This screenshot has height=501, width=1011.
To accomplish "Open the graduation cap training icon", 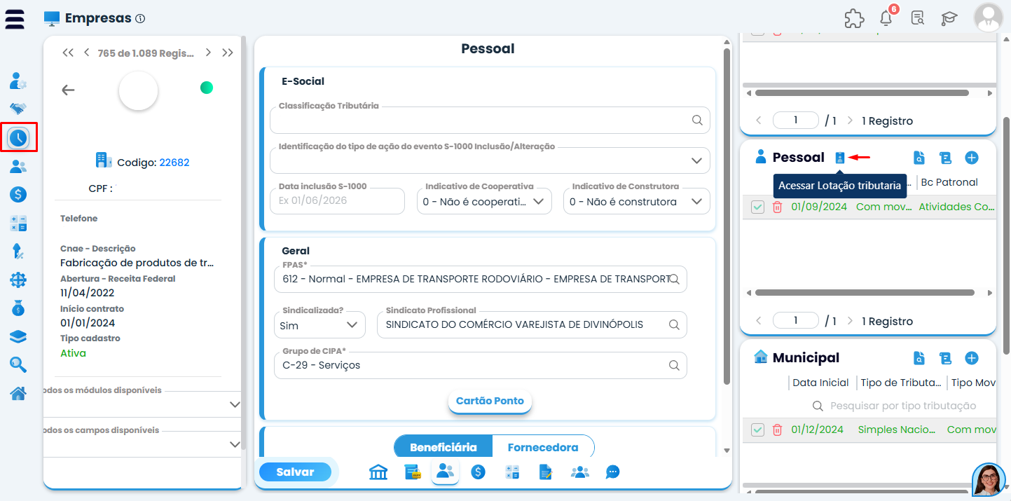I will [x=949, y=19].
